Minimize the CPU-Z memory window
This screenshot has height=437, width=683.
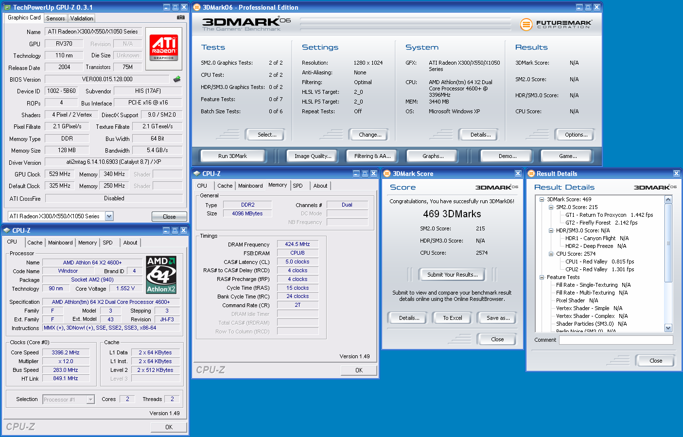(x=356, y=174)
